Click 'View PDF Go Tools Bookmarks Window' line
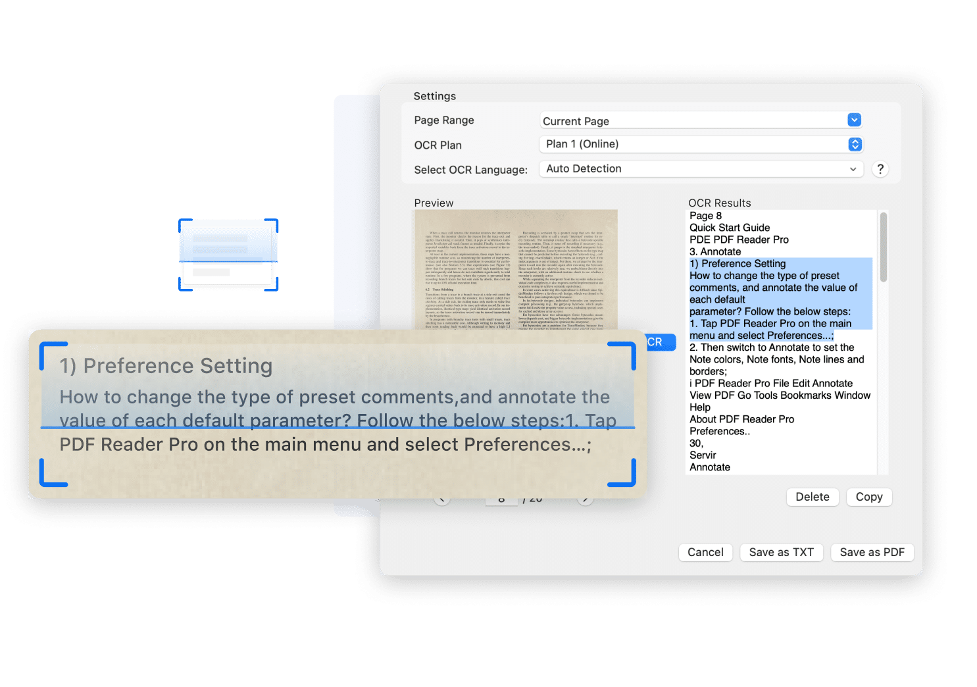 pyautogui.click(x=780, y=395)
